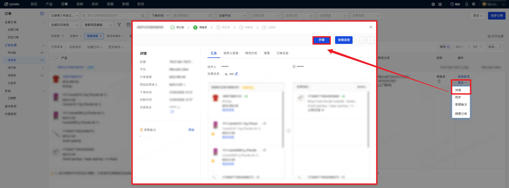Open 订单号 / 平台订单 search type dropdown
Image resolution: width=509 pixels, height=188 pixels.
[x=64, y=16]
